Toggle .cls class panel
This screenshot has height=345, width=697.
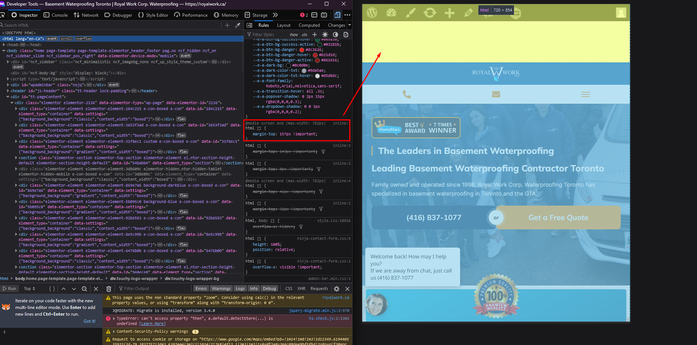(x=304, y=35)
